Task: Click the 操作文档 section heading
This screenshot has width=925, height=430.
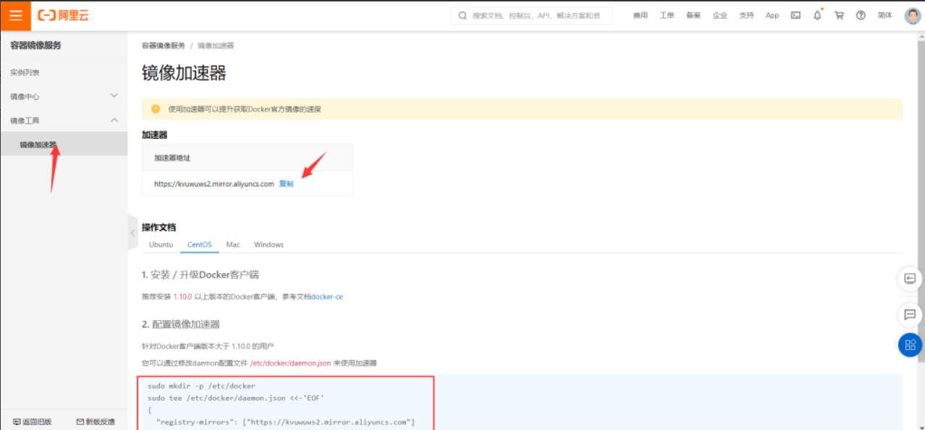Action: [x=159, y=227]
